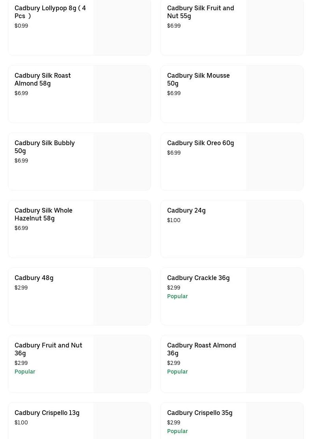This screenshot has width=317, height=439.
Task: Select Cadbury Silk Bubbly 50g
Action: coord(45,147)
